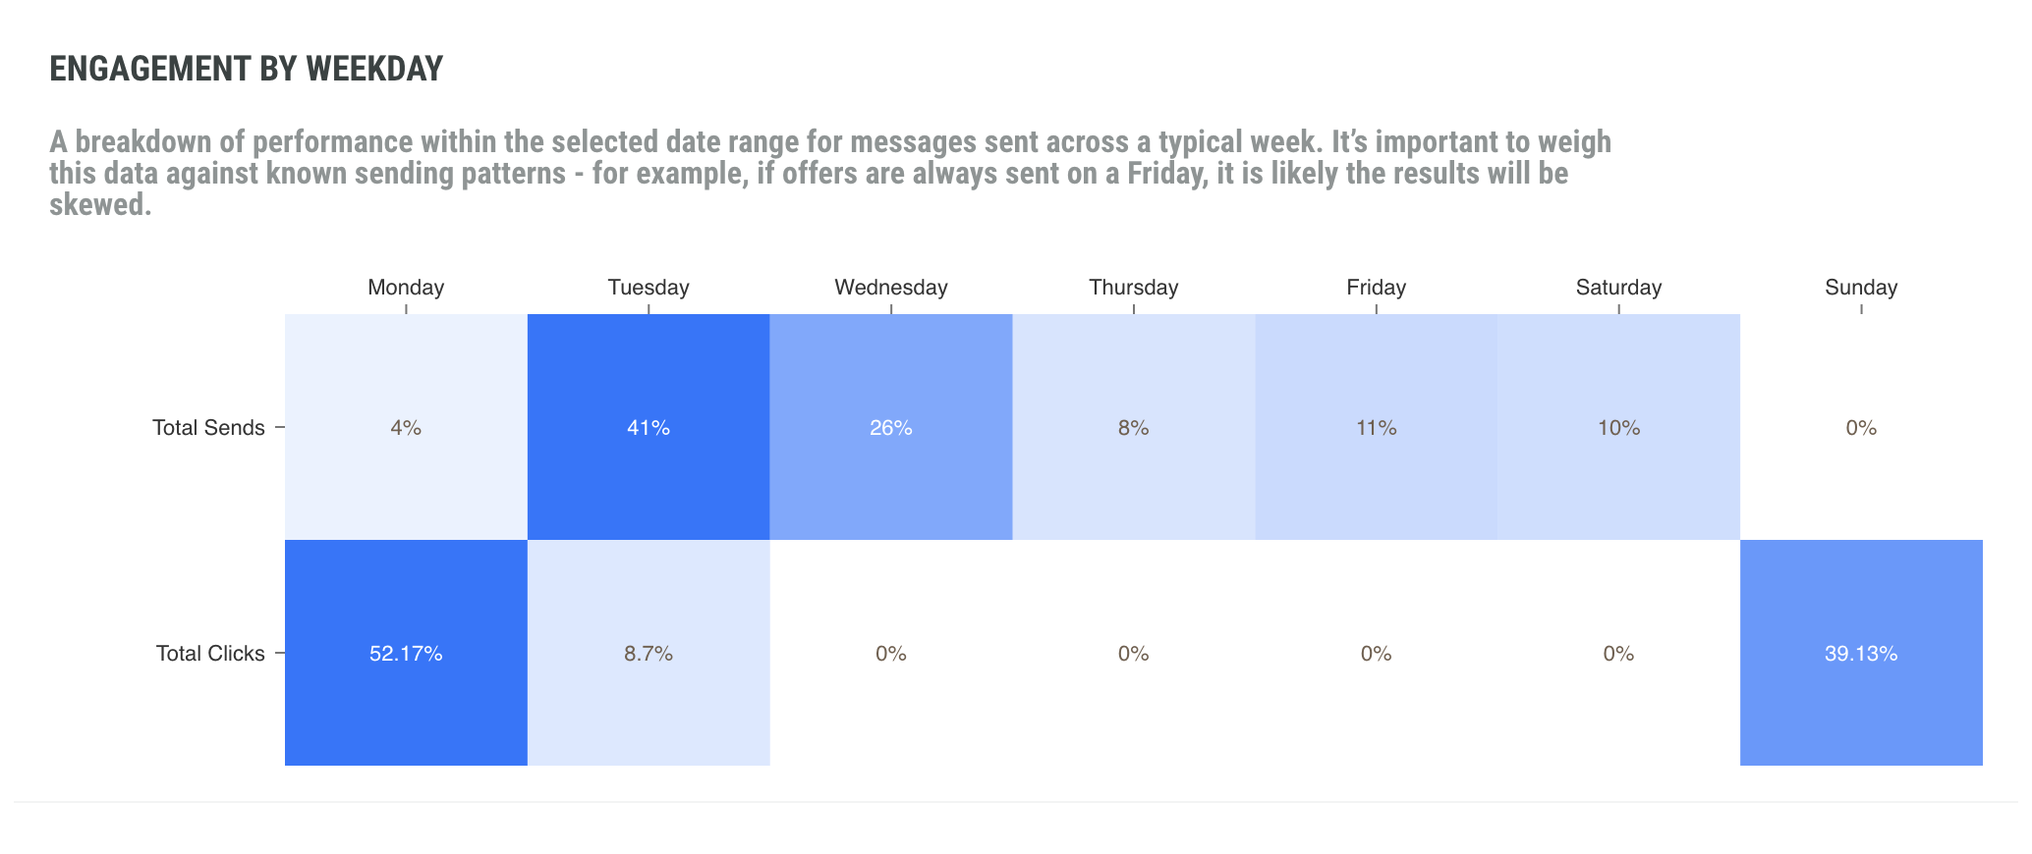
Task: Click the Monday Total Sends 4% cell
Action: 406,427
